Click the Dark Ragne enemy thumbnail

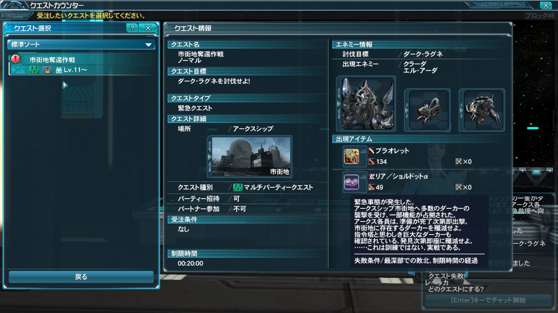[368, 103]
